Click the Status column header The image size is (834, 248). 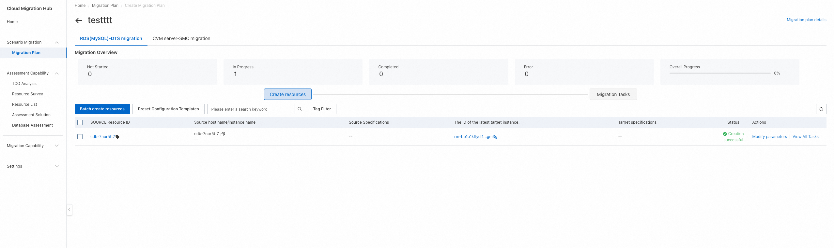[x=733, y=122]
